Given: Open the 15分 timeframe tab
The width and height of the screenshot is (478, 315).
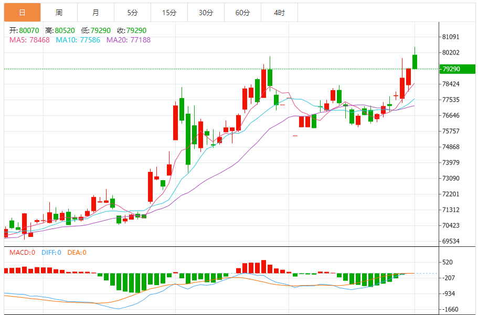Looking at the screenshot, I should 169,13.
